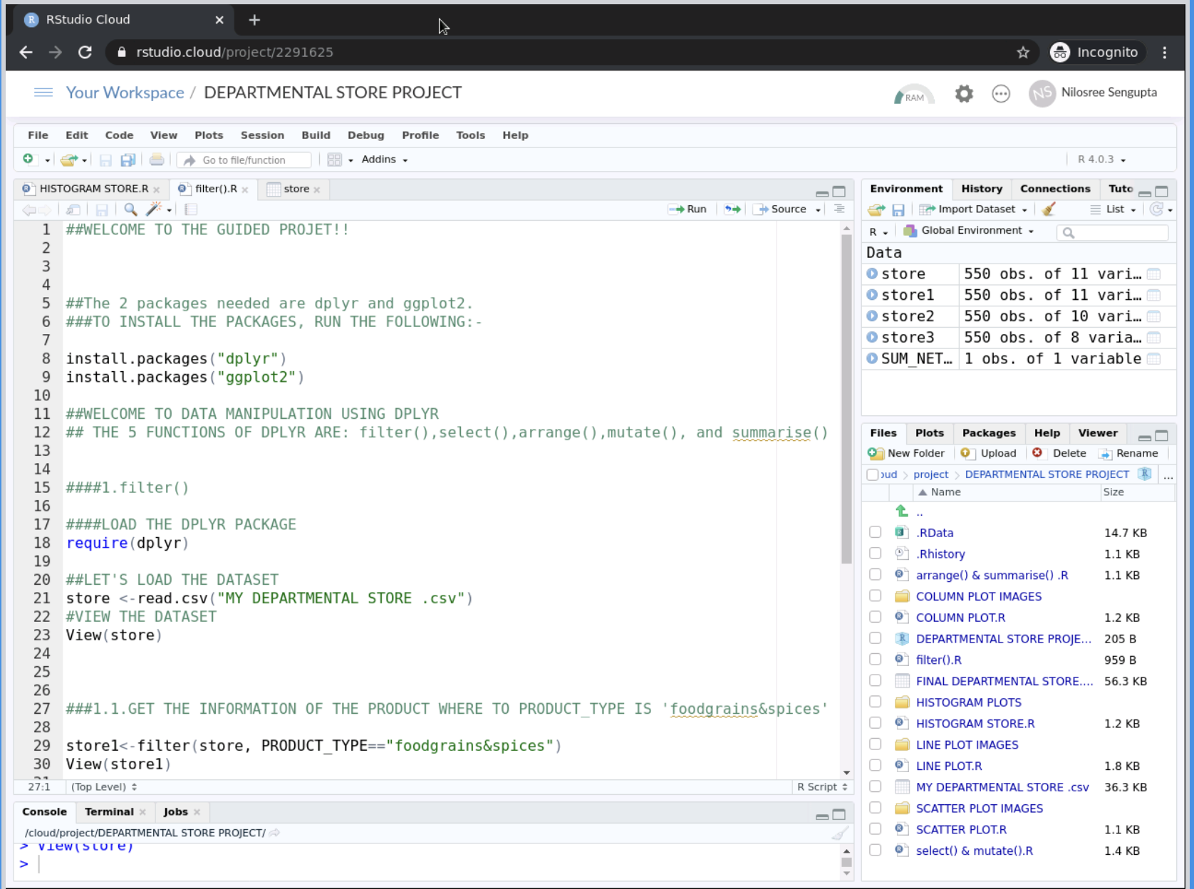1194x889 pixels.
Task: Tick the checkbox for LINE PLOT.R
Action: point(875,766)
